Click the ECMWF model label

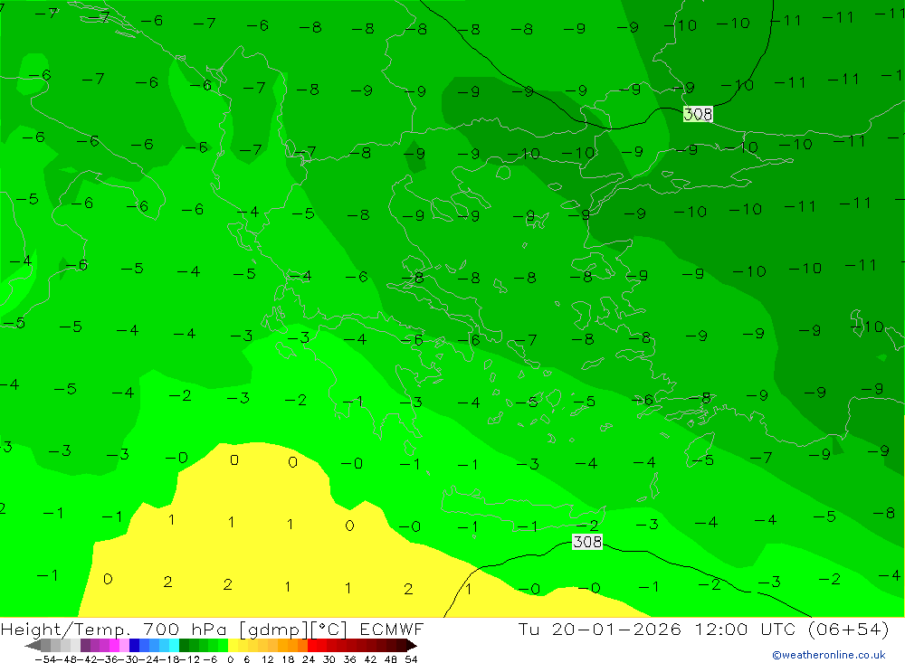click(x=391, y=629)
